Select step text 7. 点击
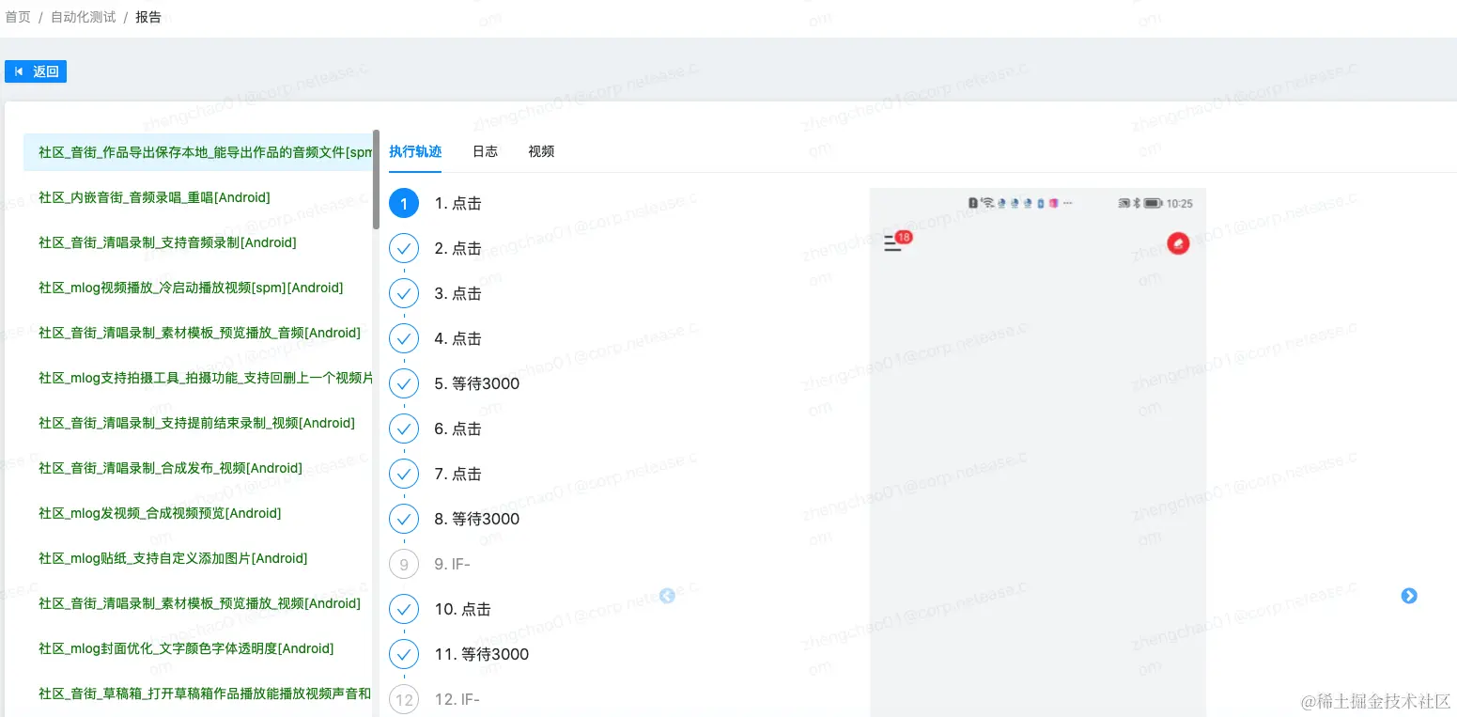The image size is (1457, 717). (x=457, y=474)
